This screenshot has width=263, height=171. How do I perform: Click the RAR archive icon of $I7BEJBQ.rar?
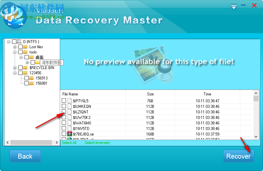[x=70, y=134]
